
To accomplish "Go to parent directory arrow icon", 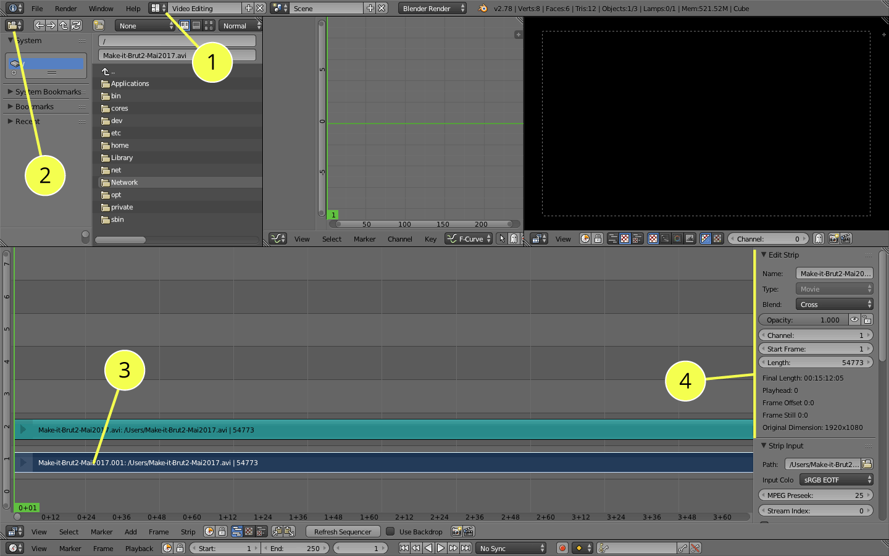I will coord(64,25).
